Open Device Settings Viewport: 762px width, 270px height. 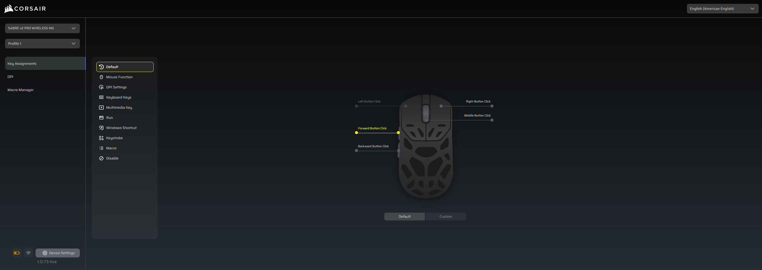pyautogui.click(x=58, y=253)
